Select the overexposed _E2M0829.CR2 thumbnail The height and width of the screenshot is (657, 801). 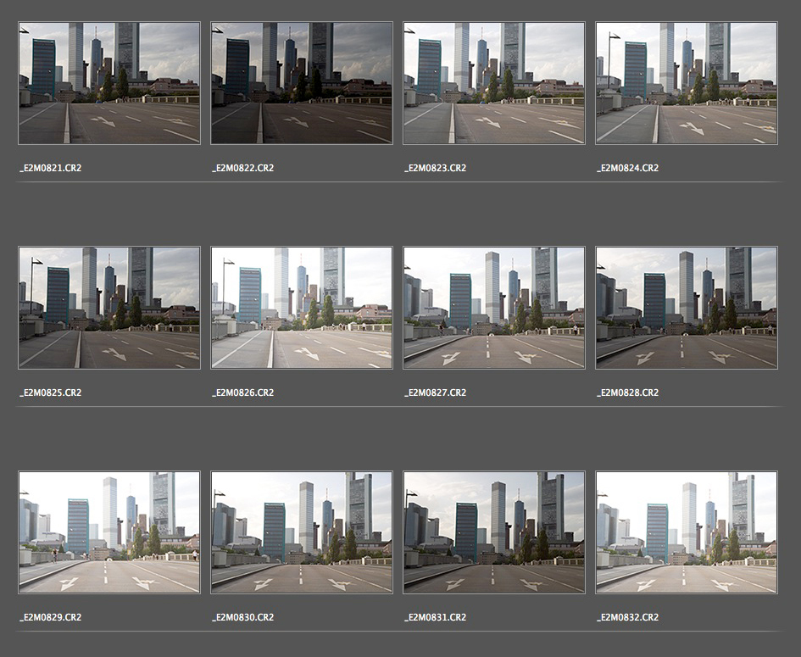(x=109, y=532)
